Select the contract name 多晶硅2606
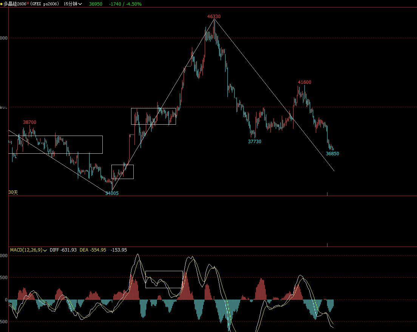Screen dimensions: 417x332 coord(15,4)
